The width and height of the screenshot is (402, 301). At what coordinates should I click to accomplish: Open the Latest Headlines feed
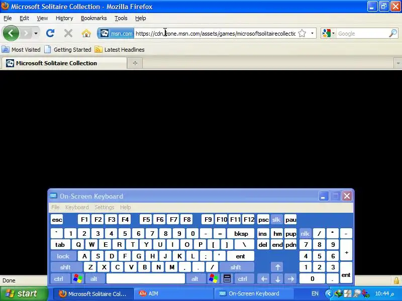click(x=120, y=50)
